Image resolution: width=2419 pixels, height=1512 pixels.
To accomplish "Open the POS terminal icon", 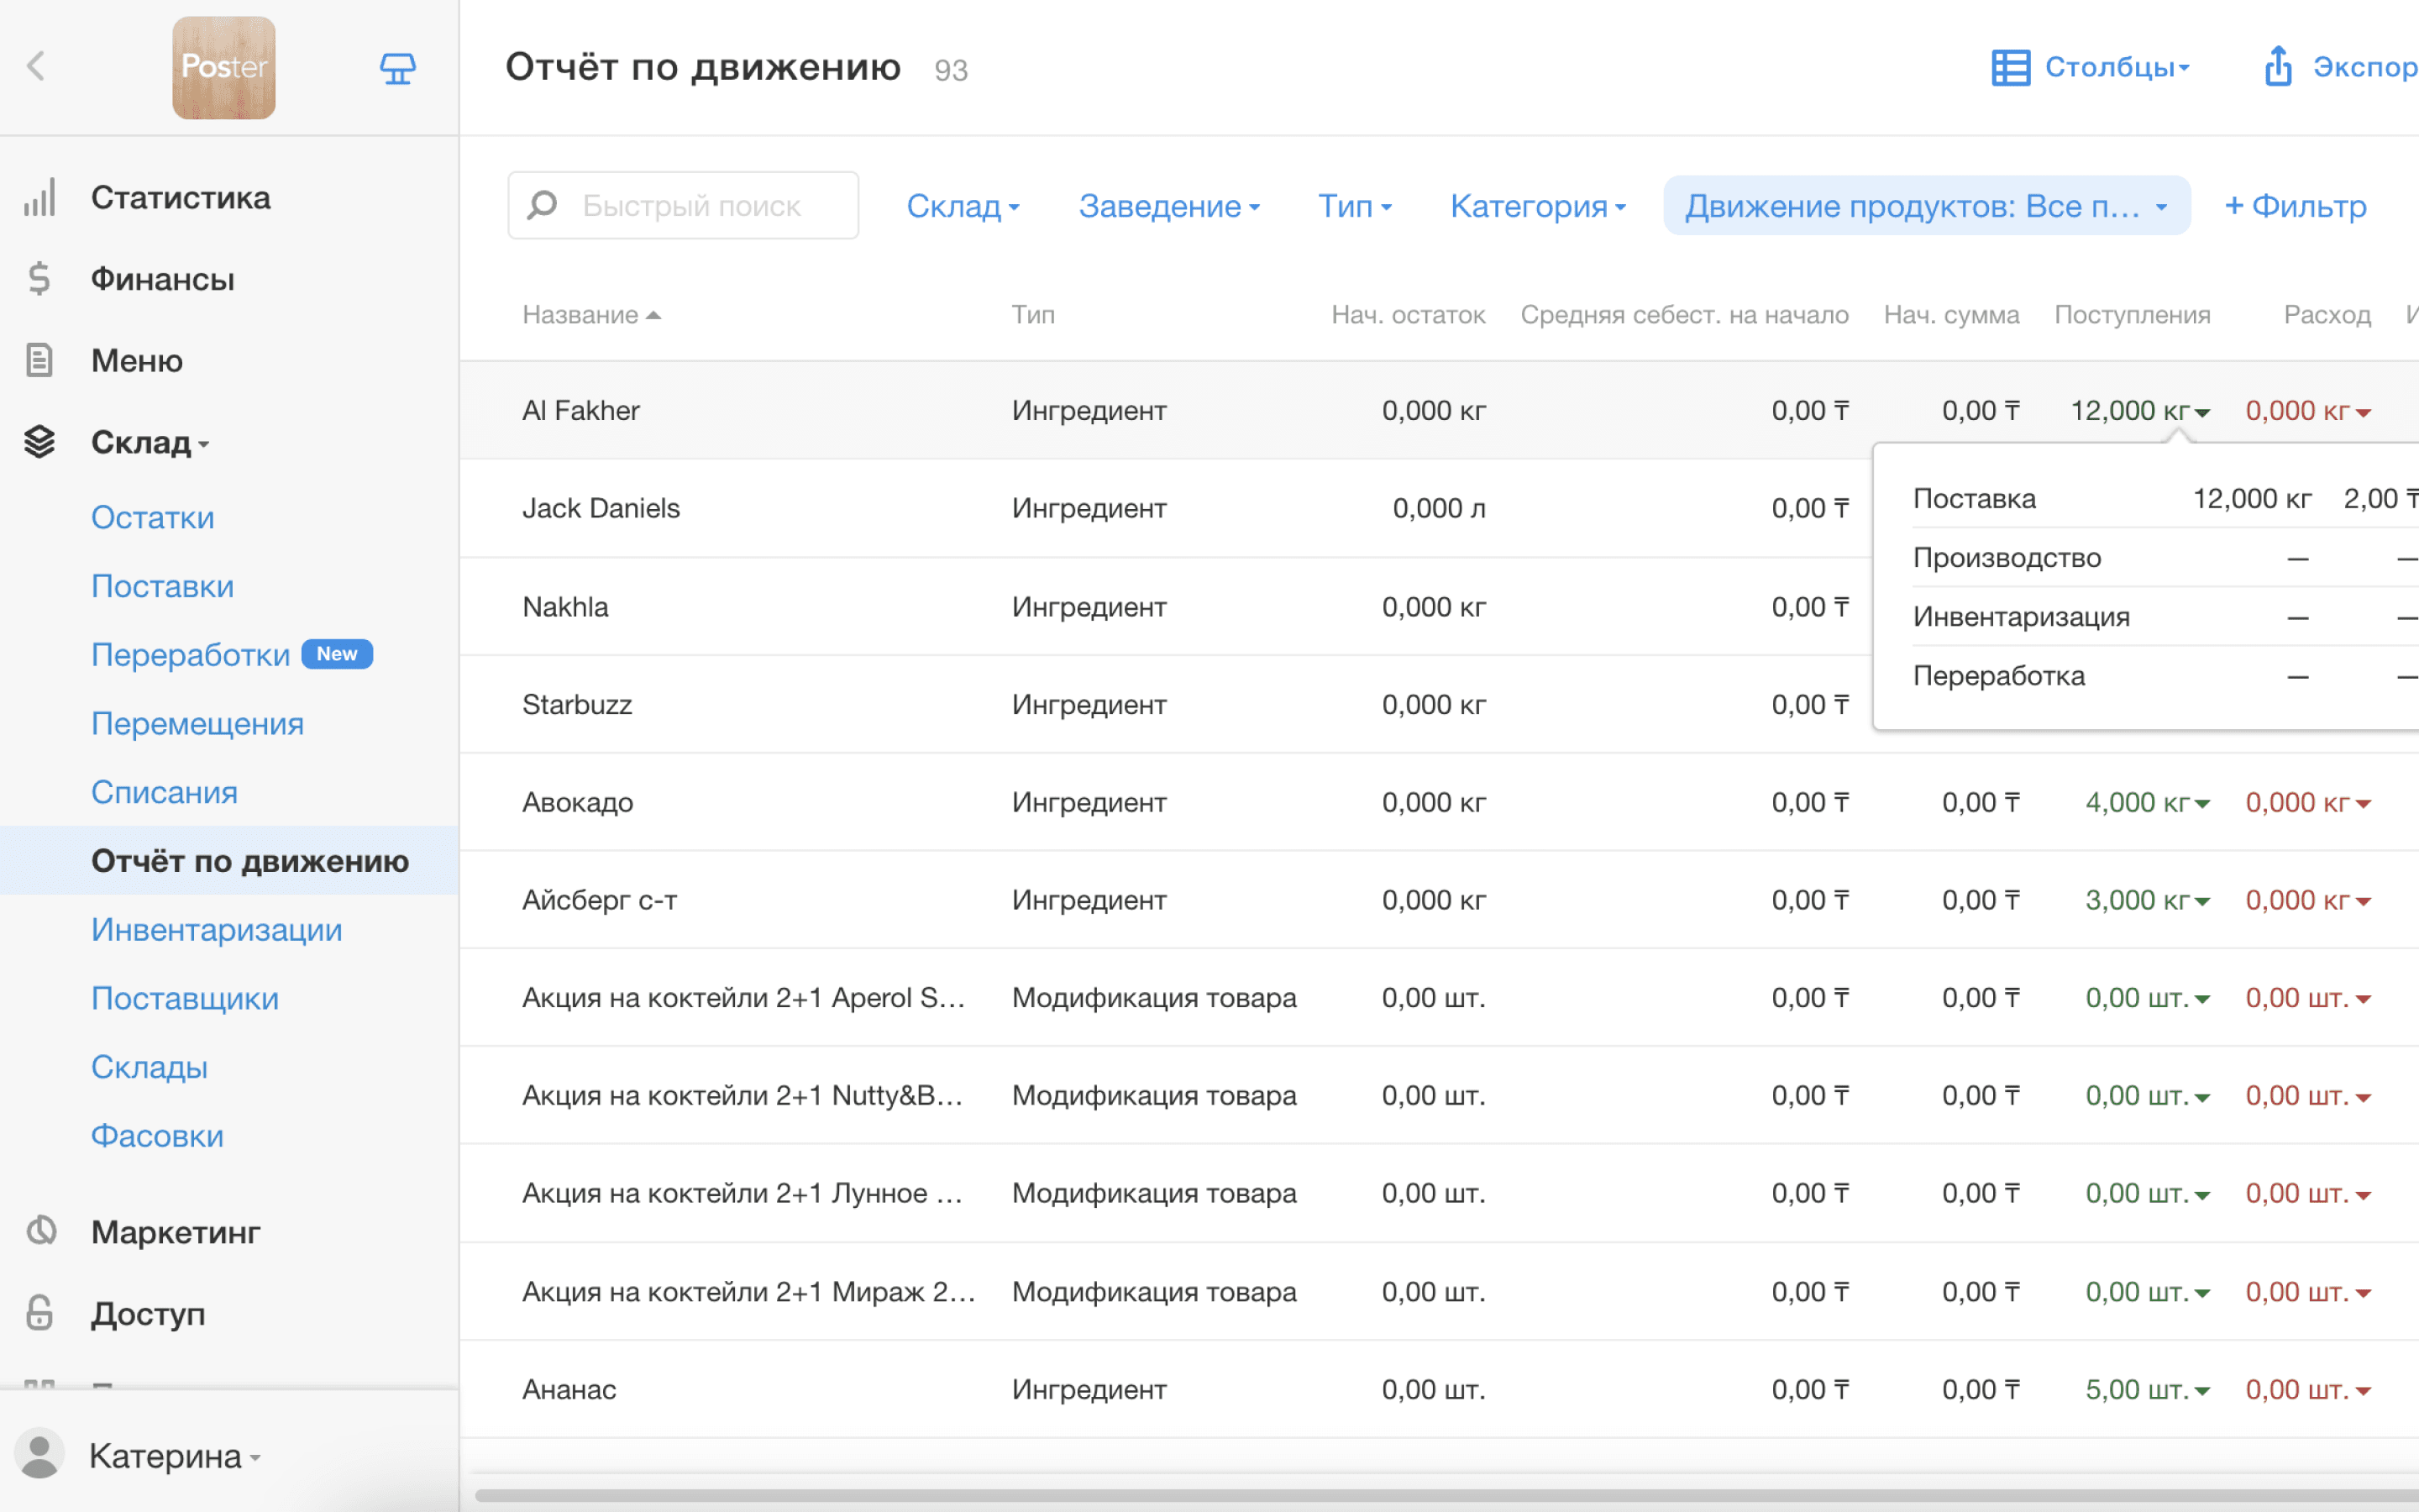I will 398,68.
